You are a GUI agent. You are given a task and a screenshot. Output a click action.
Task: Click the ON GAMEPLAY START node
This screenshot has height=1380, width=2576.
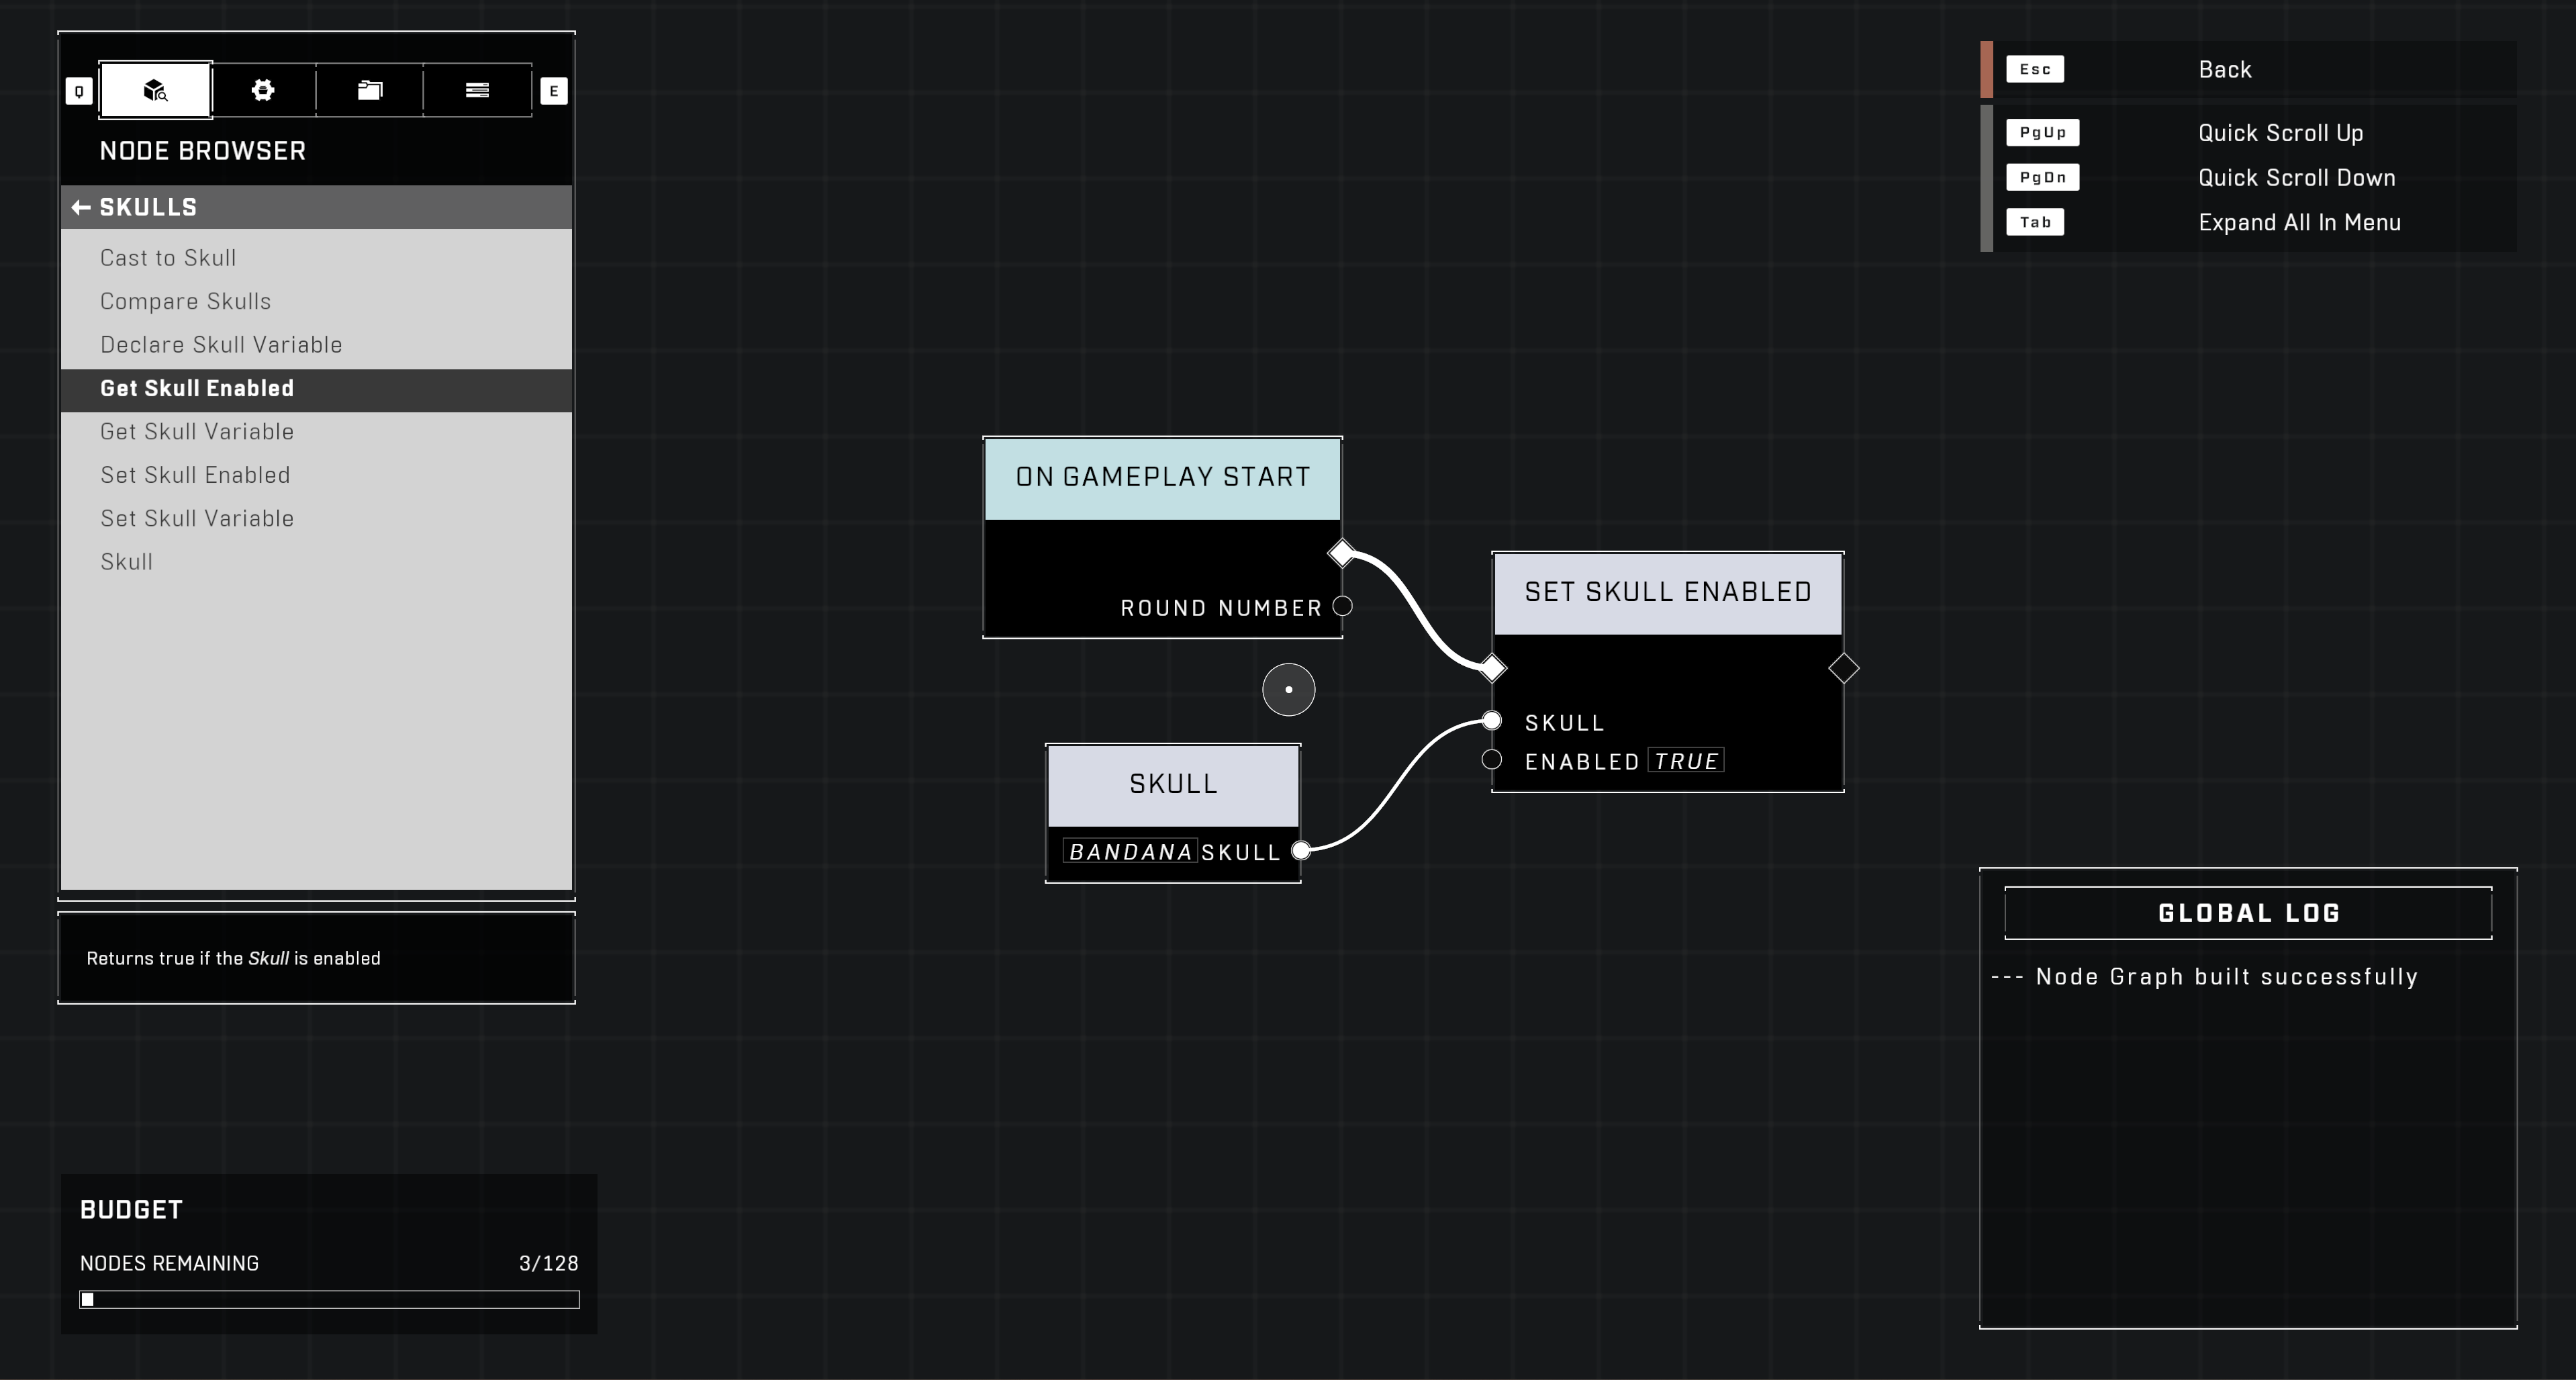tap(1163, 477)
